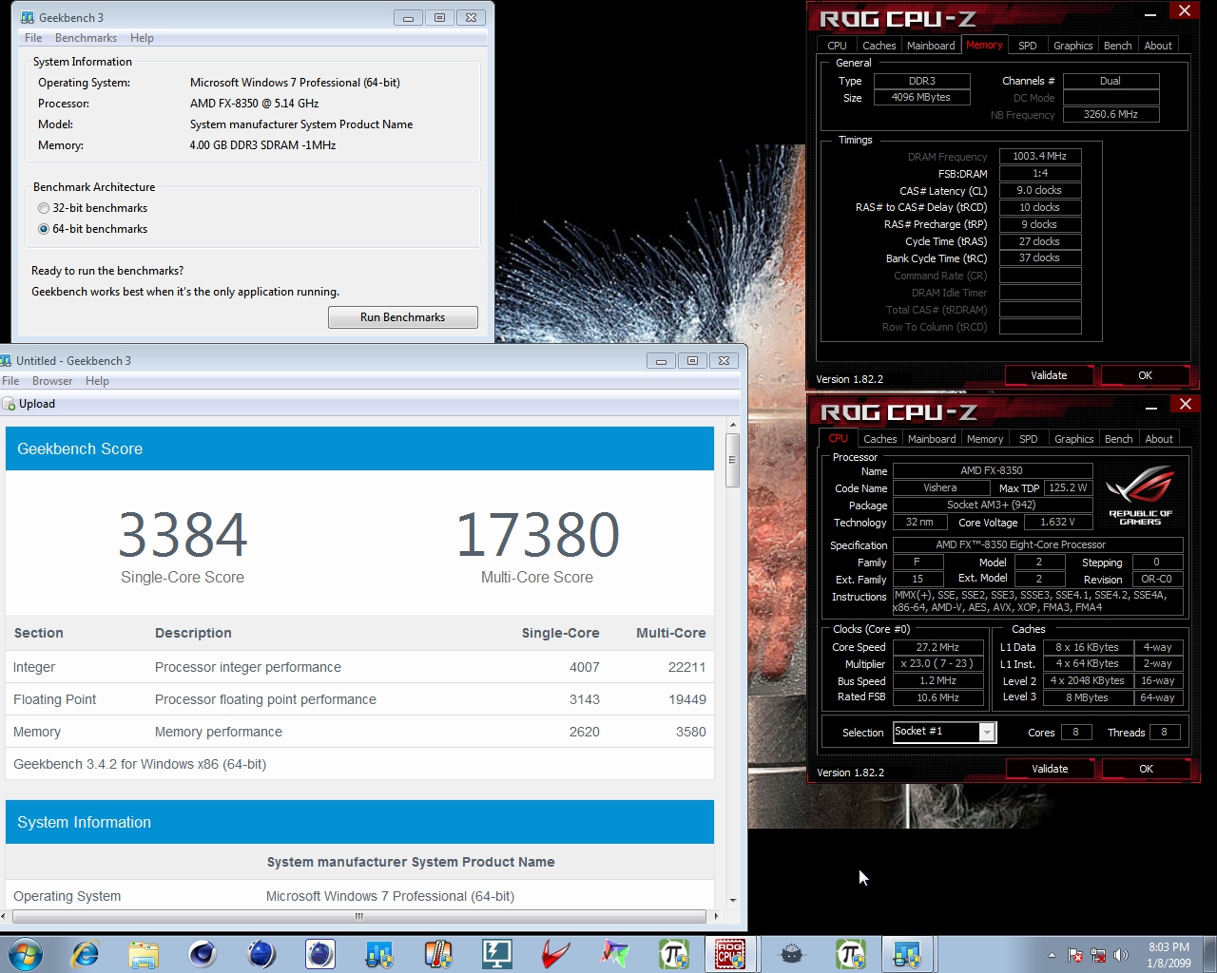Click the multicolored star taskbar icon
Screen dimensions: 1217x973
[614, 953]
